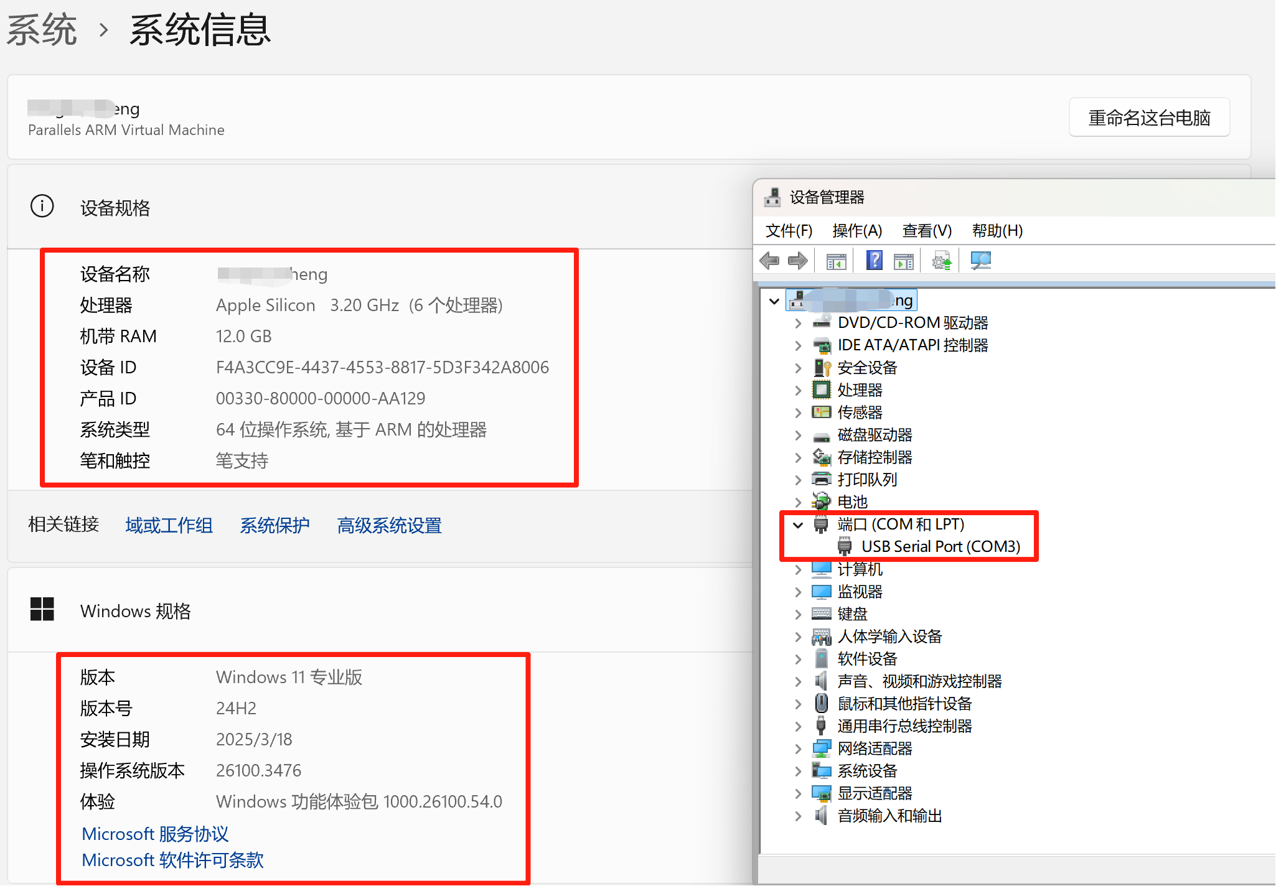Open the Microsoft 服务协议 link
1276x886 pixels.
click(154, 834)
